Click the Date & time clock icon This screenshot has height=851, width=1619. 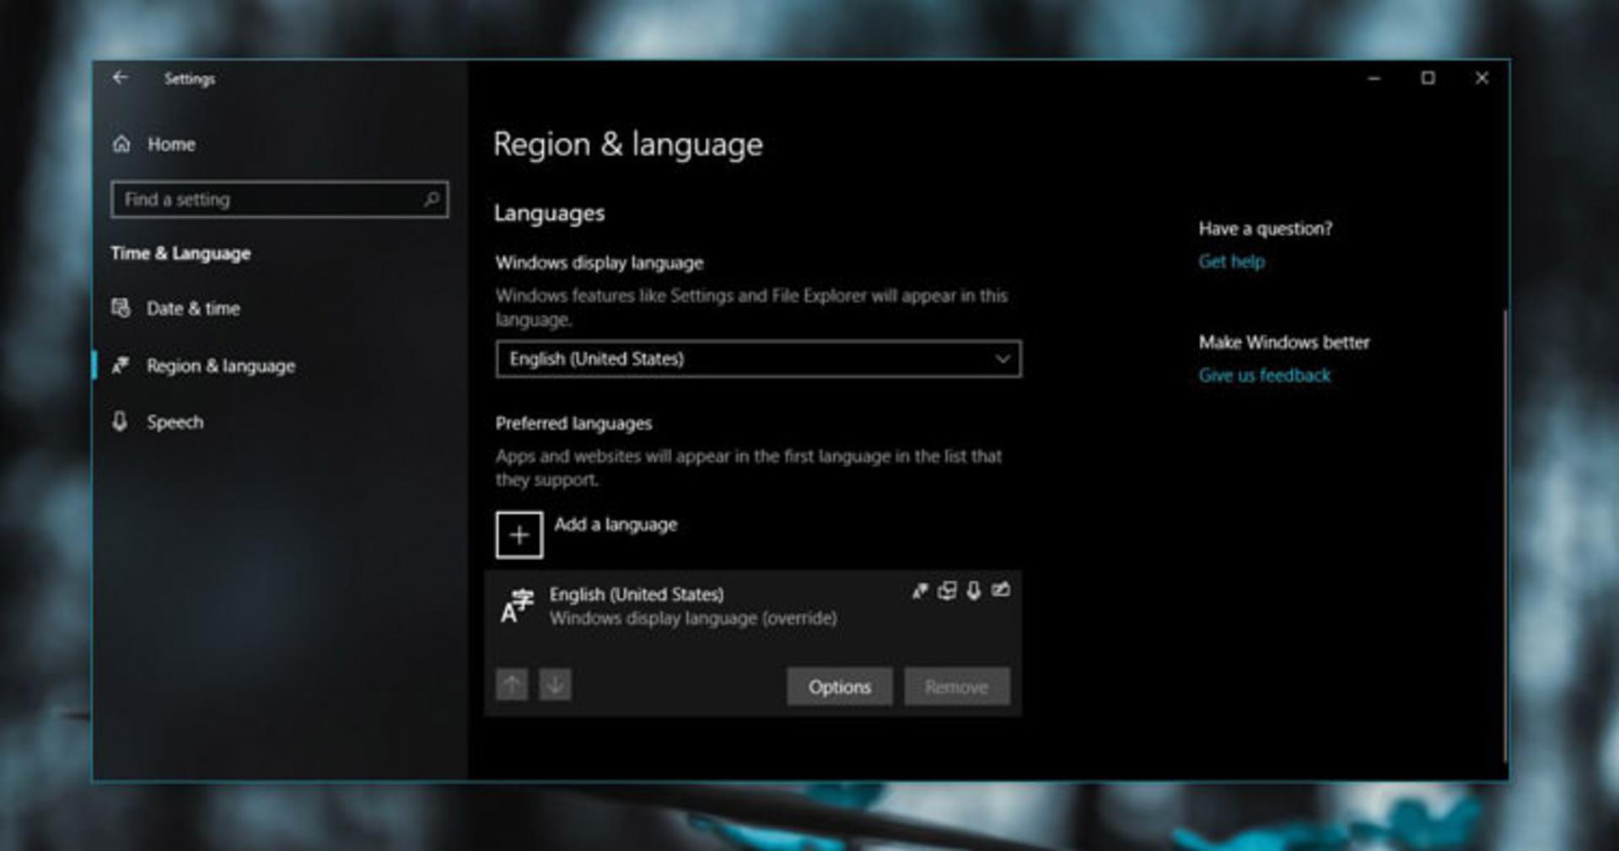pos(121,308)
